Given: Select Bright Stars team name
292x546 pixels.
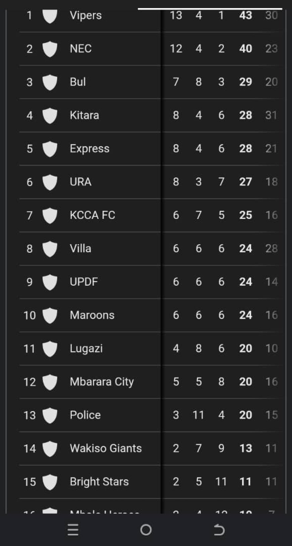Looking at the screenshot, I should click(99, 482).
